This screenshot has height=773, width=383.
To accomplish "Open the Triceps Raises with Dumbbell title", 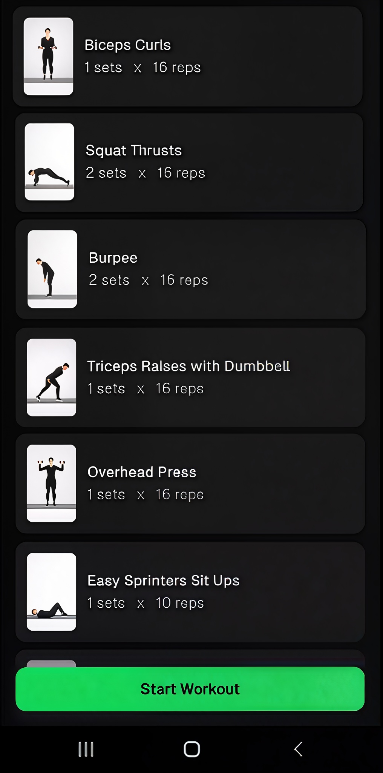I will [x=188, y=366].
